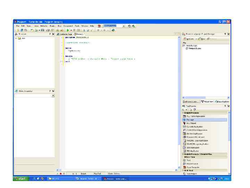Open the Component menu

(x=68, y=26)
